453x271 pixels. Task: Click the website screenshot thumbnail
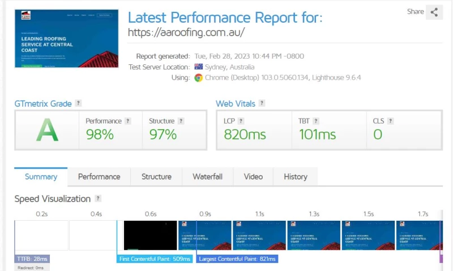(66, 38)
